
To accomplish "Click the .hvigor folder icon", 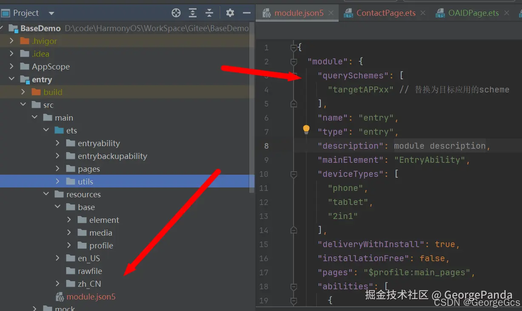I will click(x=24, y=41).
